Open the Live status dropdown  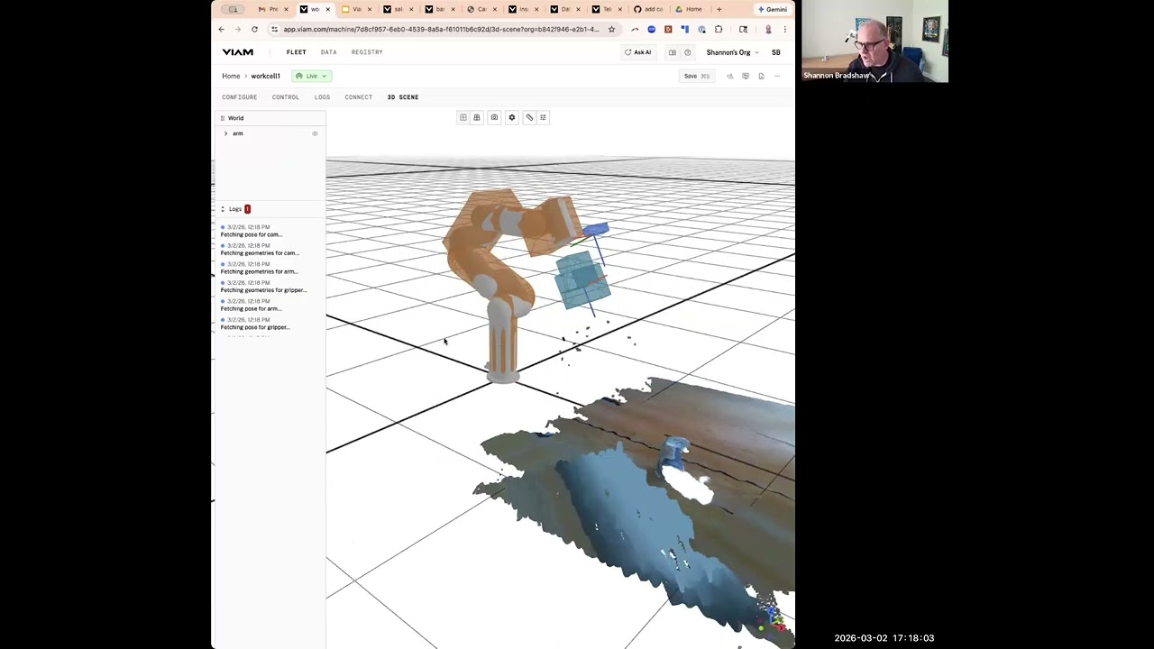311,76
